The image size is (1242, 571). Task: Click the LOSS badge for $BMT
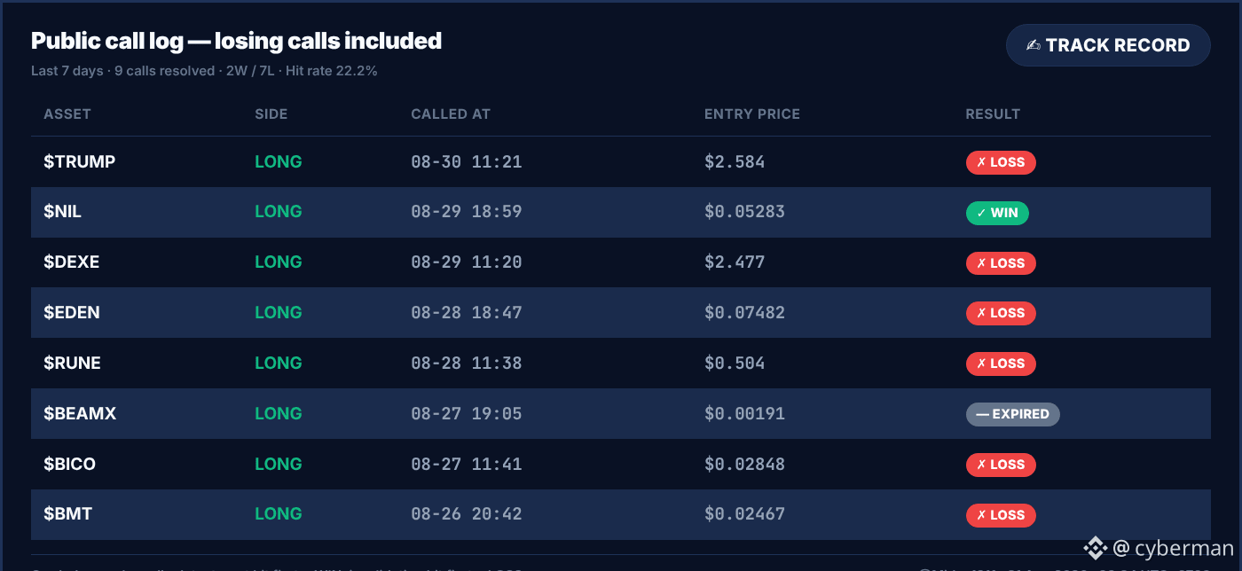1001,515
